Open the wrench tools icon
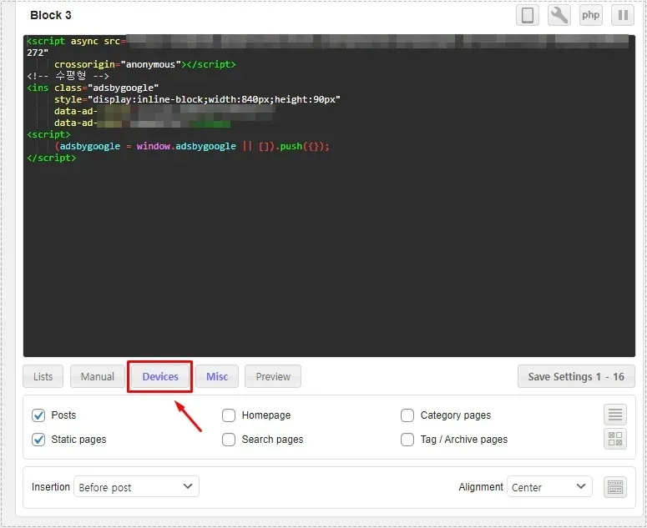647x528 pixels. pyautogui.click(x=559, y=15)
